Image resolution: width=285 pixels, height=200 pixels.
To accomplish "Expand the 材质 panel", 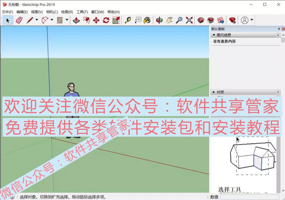I will 214,92.
